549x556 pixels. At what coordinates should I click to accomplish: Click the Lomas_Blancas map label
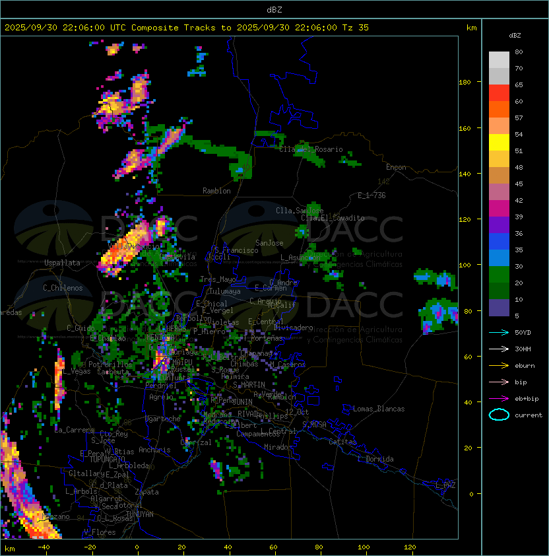tap(379, 409)
